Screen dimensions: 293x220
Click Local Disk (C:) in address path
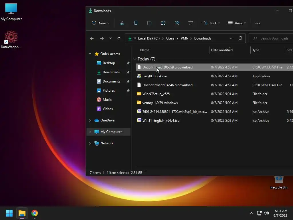(x=149, y=38)
